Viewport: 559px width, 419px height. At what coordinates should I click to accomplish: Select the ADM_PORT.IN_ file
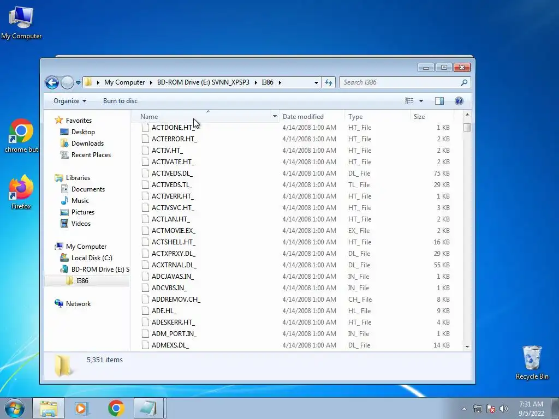pyautogui.click(x=174, y=333)
